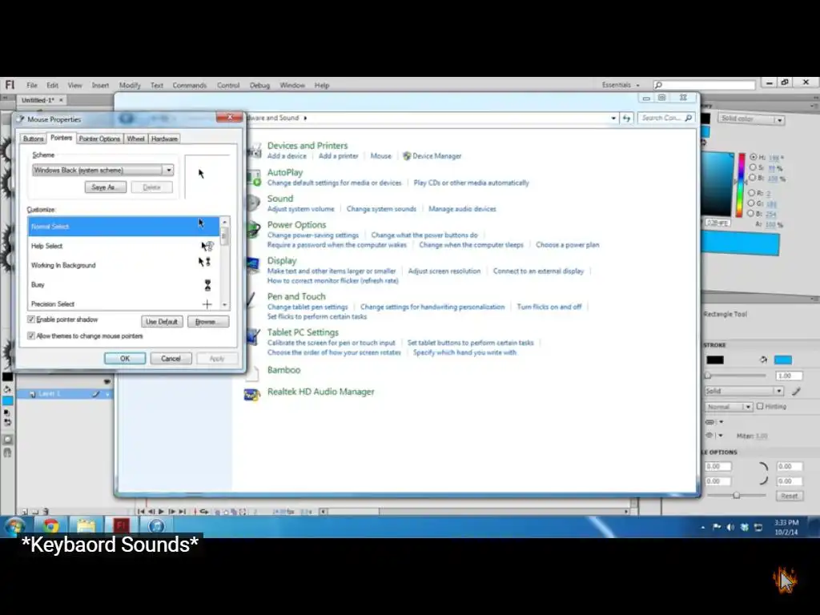Screen dimensions: 820x615
Task: Step back one frame in the Flash timeline
Action: [x=151, y=512]
